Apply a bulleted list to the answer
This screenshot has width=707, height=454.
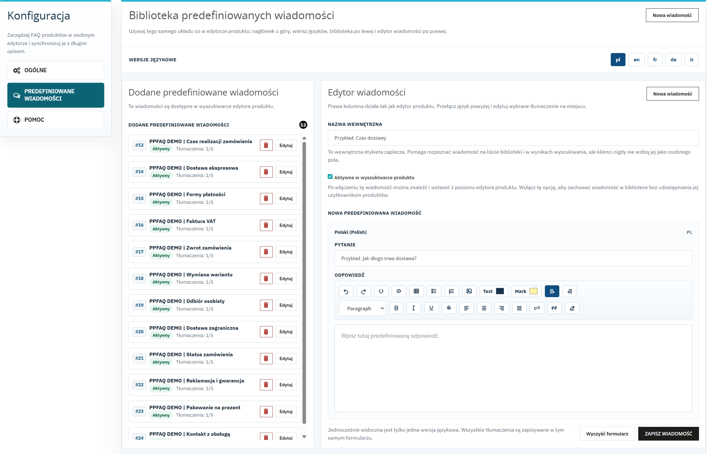[434, 291]
